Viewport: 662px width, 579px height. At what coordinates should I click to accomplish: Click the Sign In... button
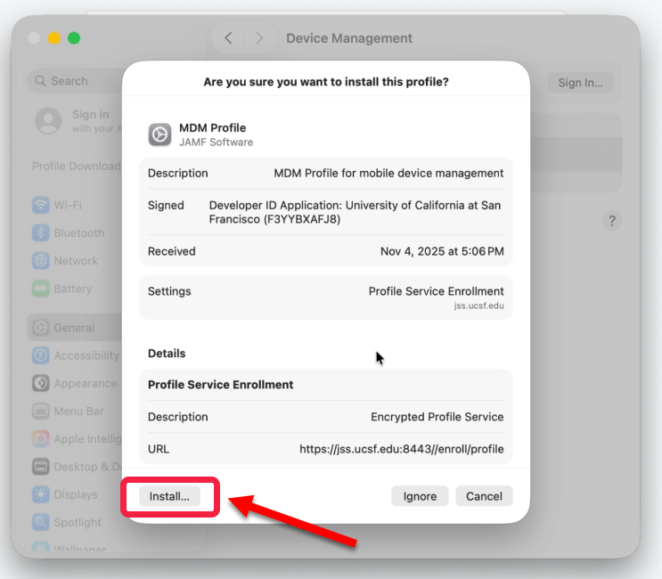pyautogui.click(x=580, y=82)
